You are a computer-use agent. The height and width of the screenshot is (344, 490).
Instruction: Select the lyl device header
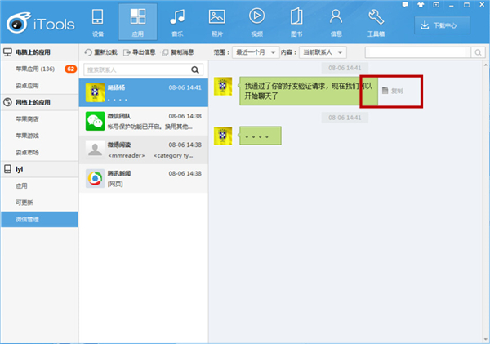pyautogui.click(x=39, y=169)
